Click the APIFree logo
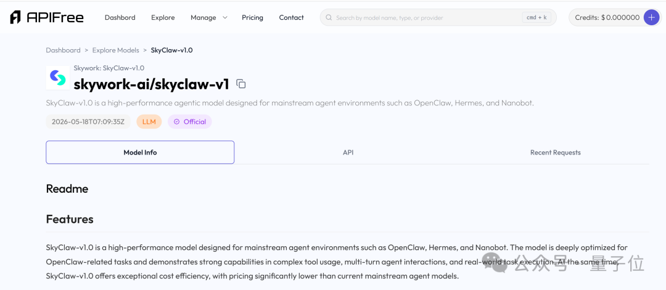Image resolution: width=666 pixels, height=290 pixels. 47,17
